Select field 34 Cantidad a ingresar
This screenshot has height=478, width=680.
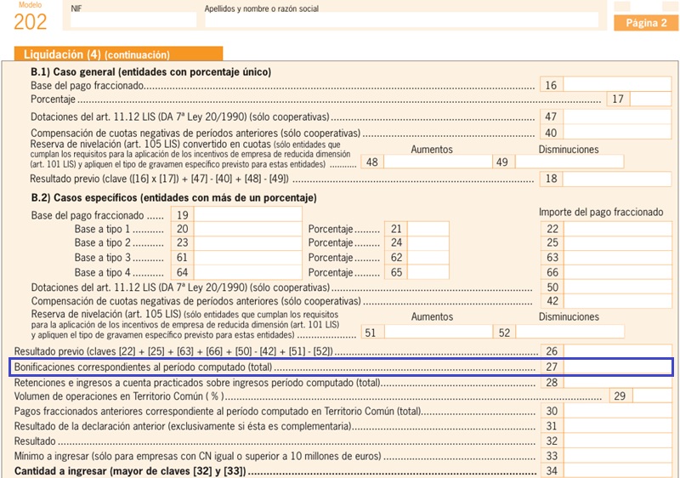(618, 470)
